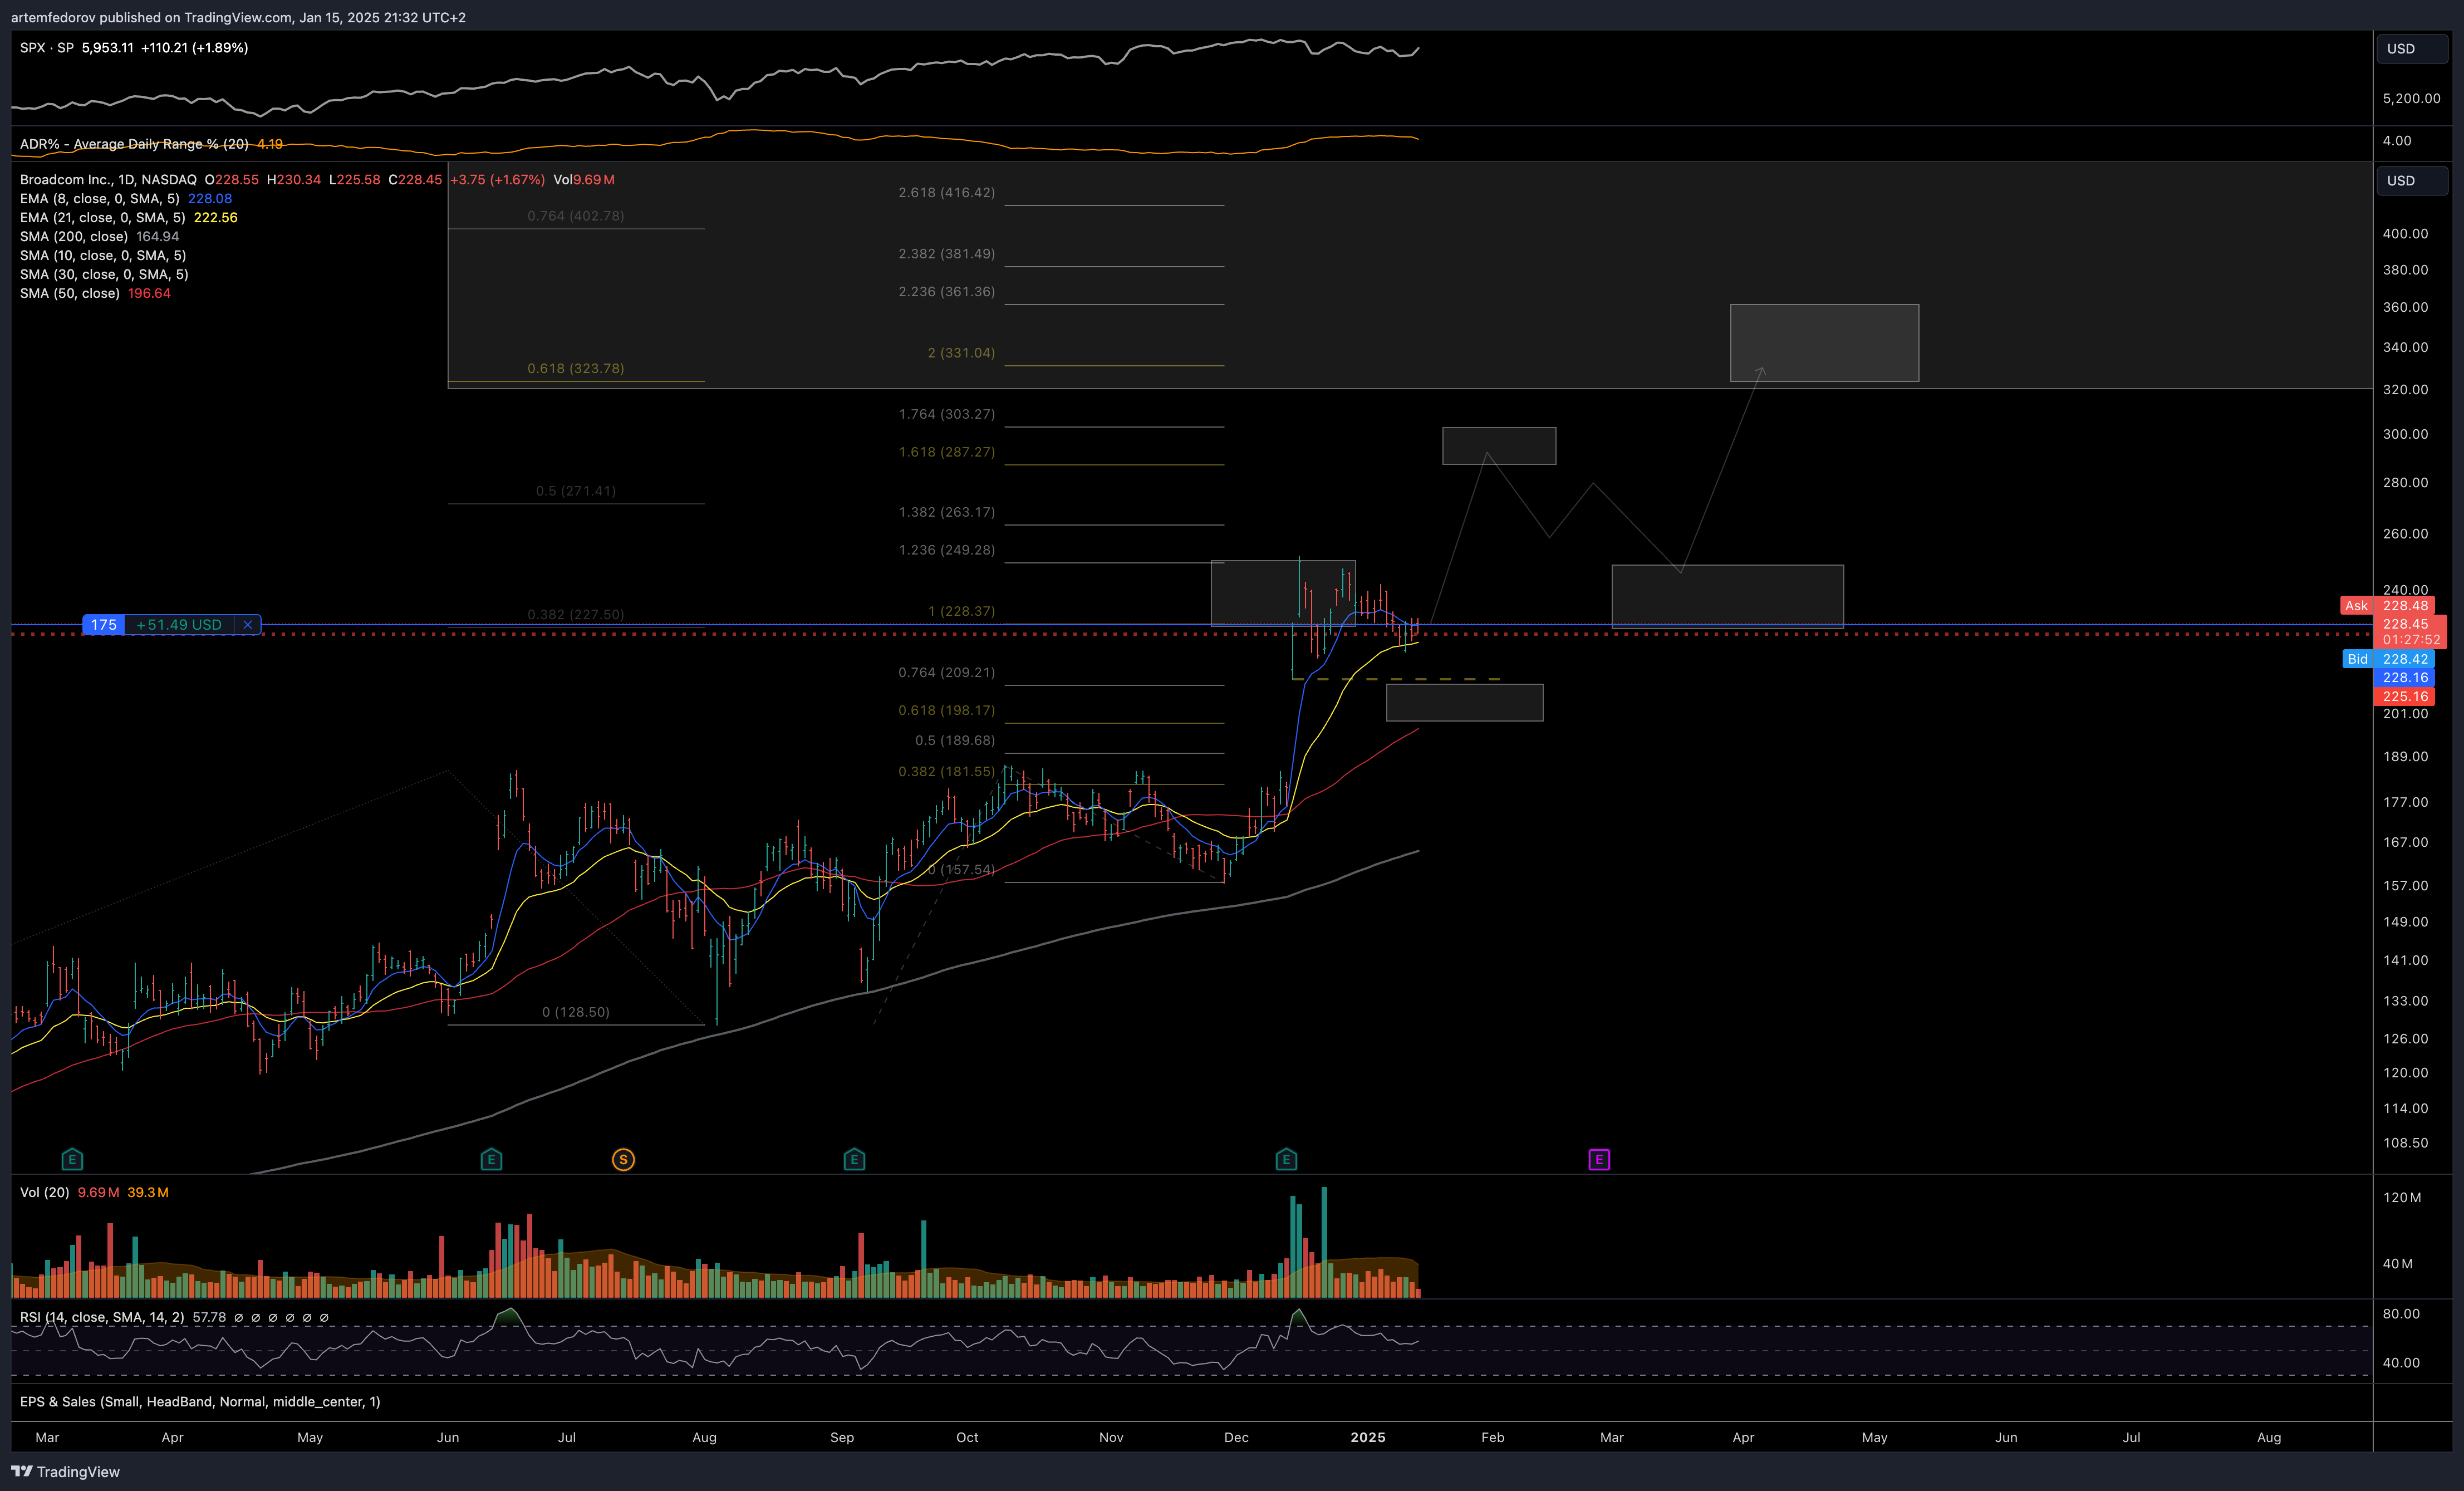Click the RSI value 57.78
Screen dimensions: 2464x1491
pyautogui.click(x=209, y=1317)
